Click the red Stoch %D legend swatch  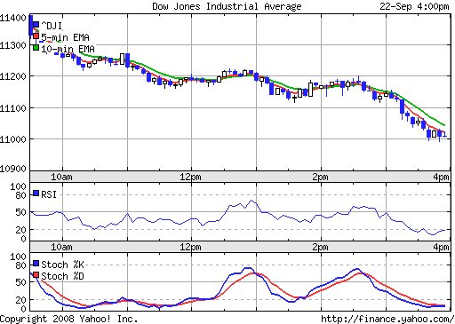(36, 275)
